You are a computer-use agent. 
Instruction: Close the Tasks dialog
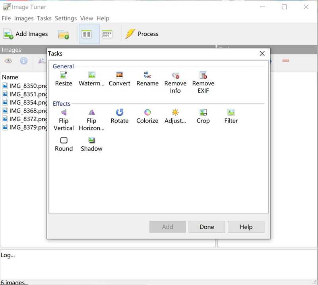262,54
